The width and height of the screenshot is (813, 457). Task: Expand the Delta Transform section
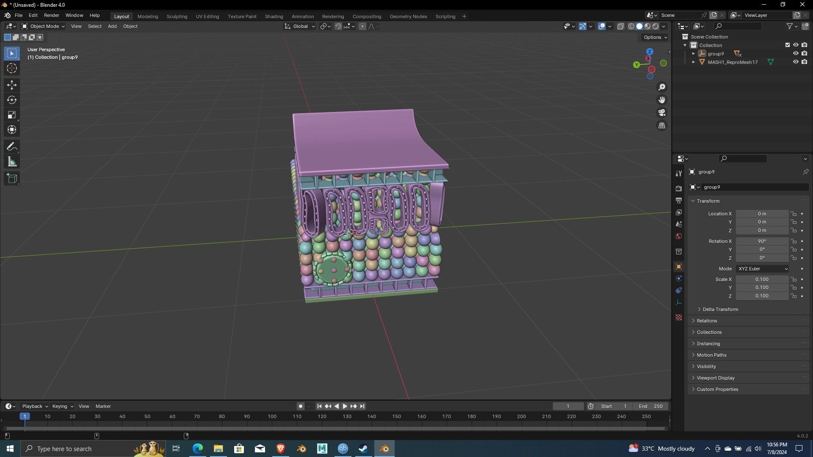720,309
